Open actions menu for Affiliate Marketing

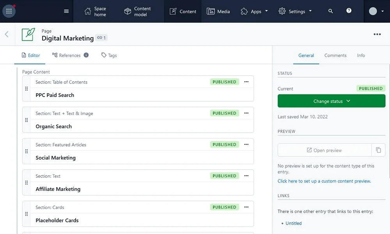pyautogui.click(x=246, y=176)
